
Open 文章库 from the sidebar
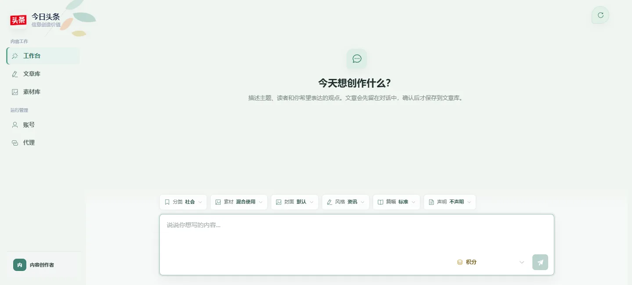[x=43, y=74]
